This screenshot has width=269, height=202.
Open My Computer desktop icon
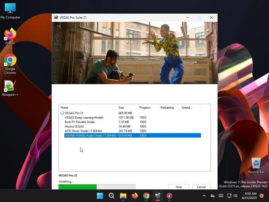pos(10,11)
